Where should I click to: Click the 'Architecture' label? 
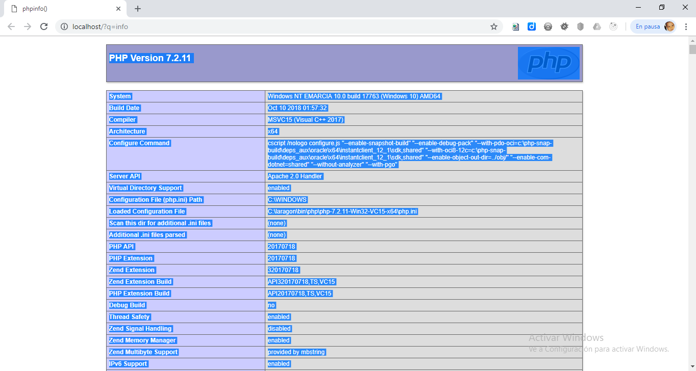click(128, 131)
